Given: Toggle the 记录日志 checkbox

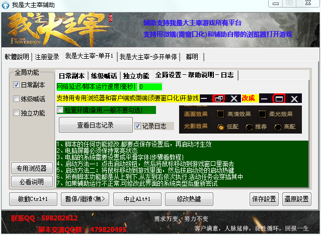Looking at the screenshot, I should click(138, 126).
